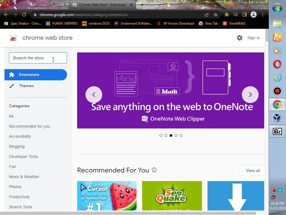Select the second carousel dot
This screenshot has height=215, width=286.
(x=166, y=135)
